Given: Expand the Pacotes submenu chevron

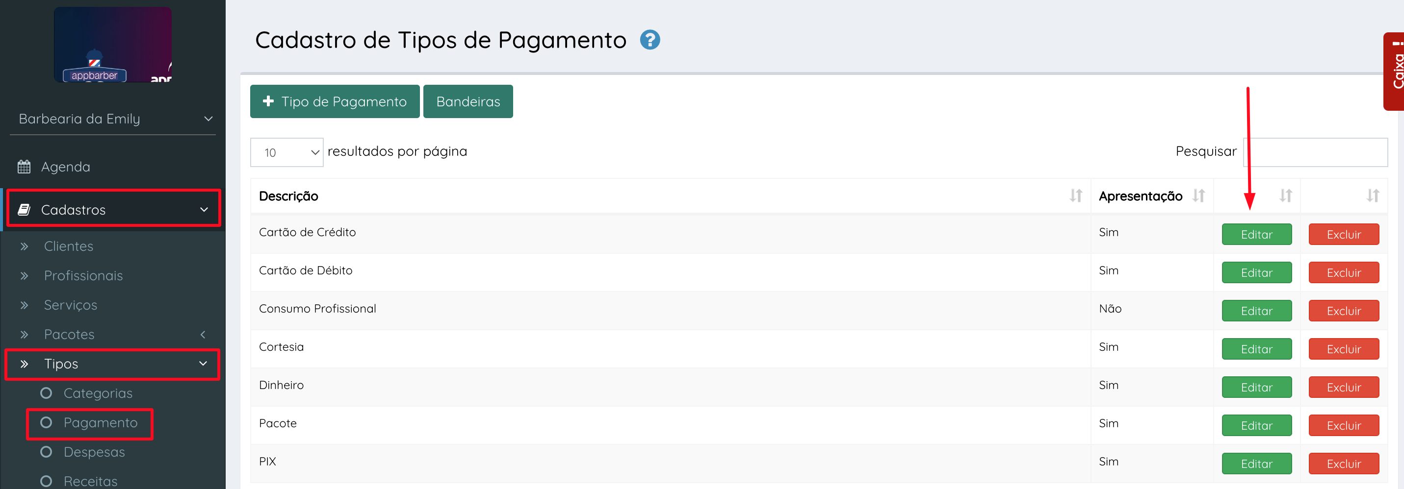Looking at the screenshot, I should (x=203, y=334).
